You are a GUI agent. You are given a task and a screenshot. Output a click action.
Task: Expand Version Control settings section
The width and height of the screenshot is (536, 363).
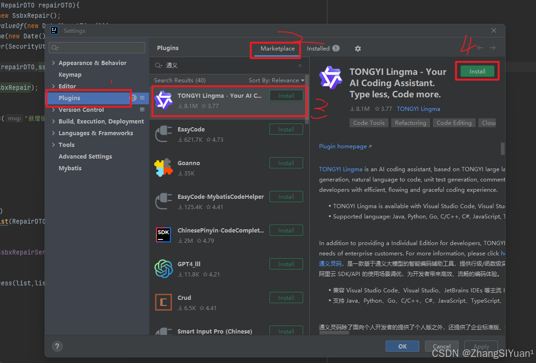pyautogui.click(x=53, y=109)
